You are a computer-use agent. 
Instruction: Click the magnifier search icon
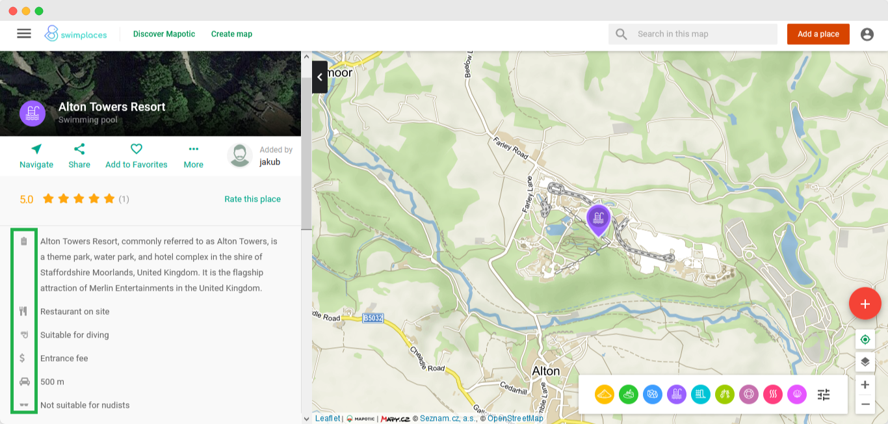click(621, 34)
